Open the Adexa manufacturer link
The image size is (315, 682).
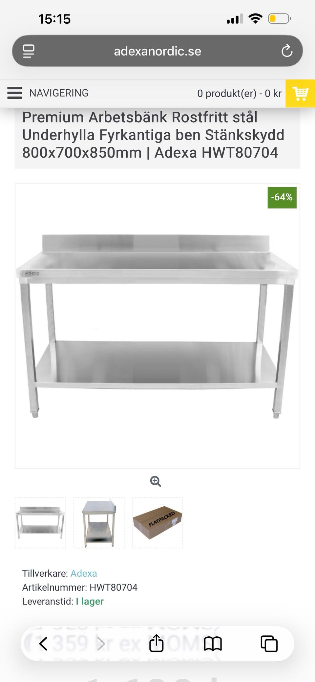pyautogui.click(x=84, y=573)
